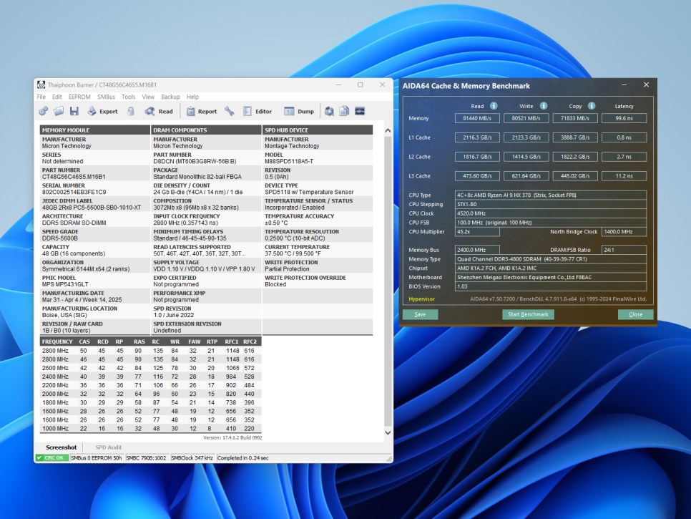This screenshot has width=691, height=519.
Task: Click the DRAM COMPONENTS column header
Action: click(x=206, y=130)
